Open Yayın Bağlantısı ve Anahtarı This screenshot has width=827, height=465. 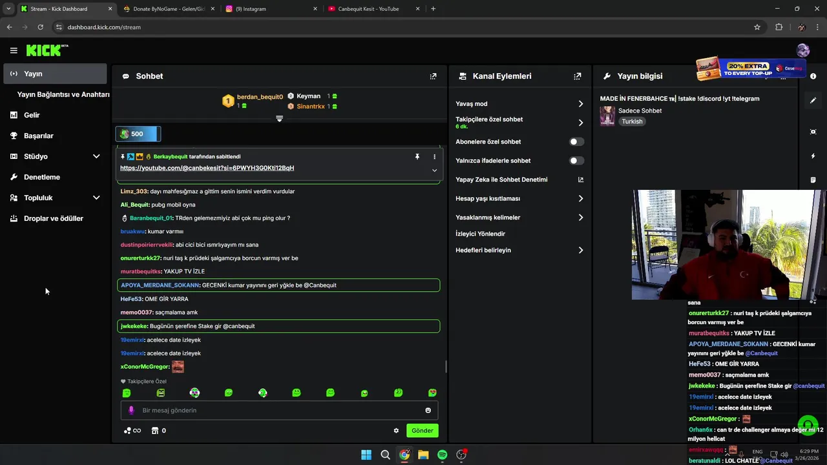point(63,94)
